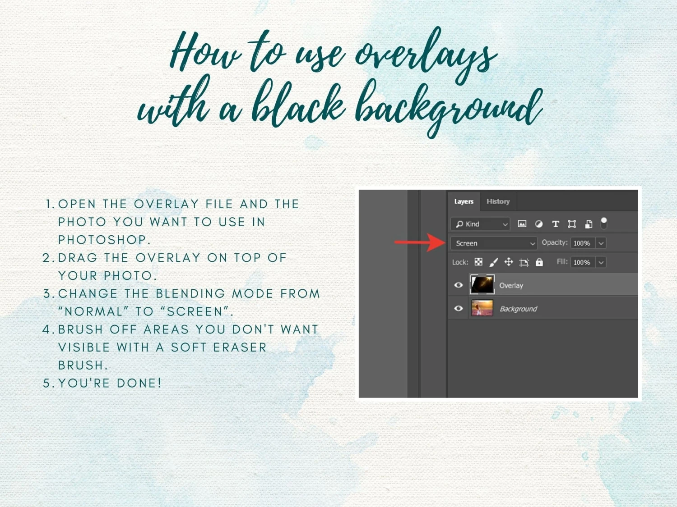Open the Kind filter type dropdown
Screen dimensions: 677x507
[480, 224]
